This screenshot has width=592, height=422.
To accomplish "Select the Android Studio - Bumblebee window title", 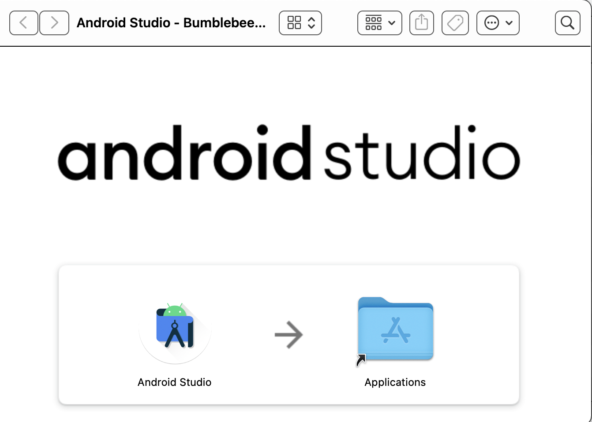I will (171, 23).
